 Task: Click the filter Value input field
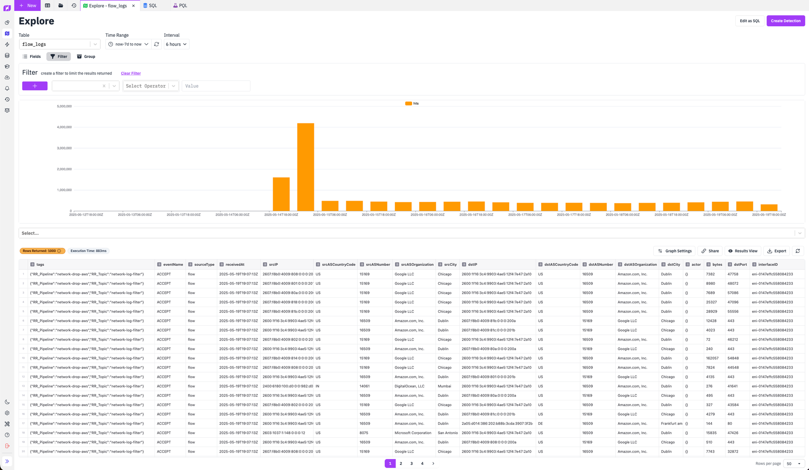[x=216, y=86]
